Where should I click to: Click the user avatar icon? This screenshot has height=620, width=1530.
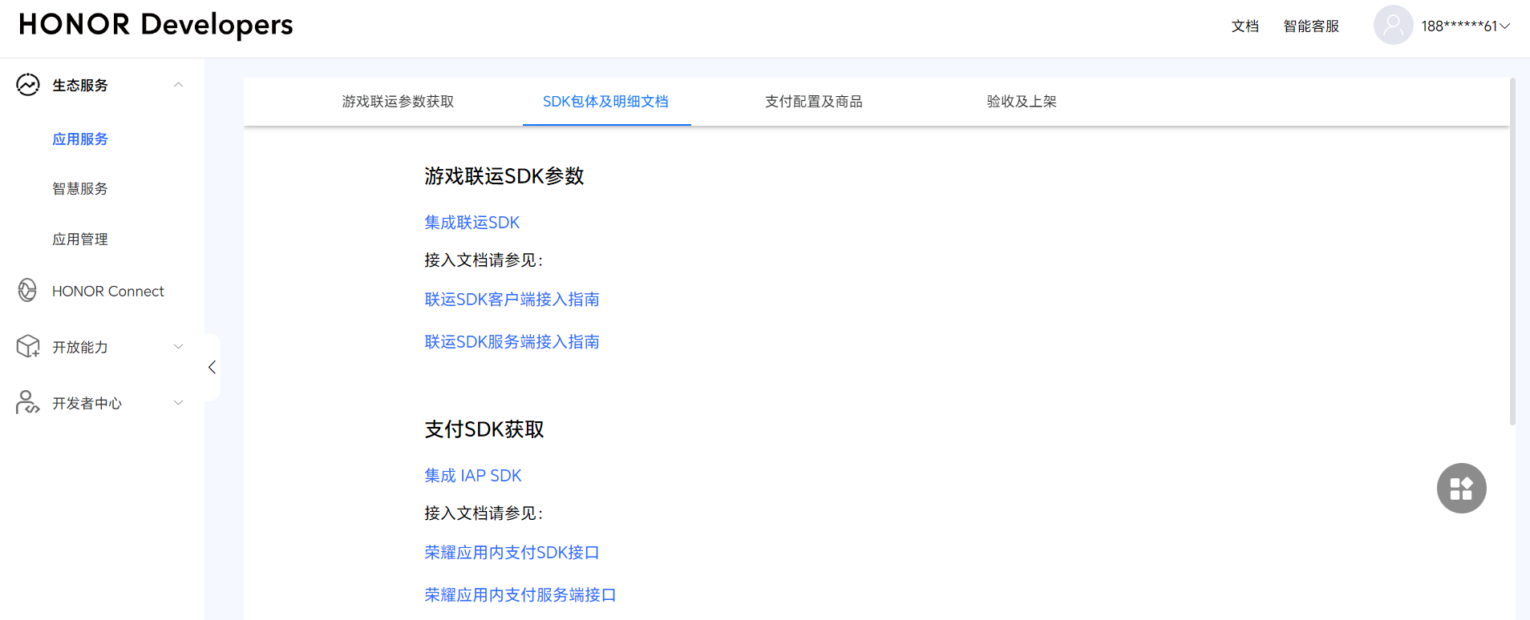click(x=1393, y=26)
